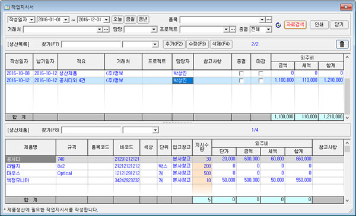Select the 마우스 product row
Viewport: 356px width, 216px height.
click(174, 173)
